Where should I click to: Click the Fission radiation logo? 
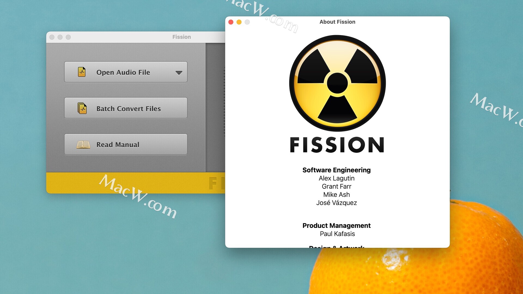click(x=337, y=83)
